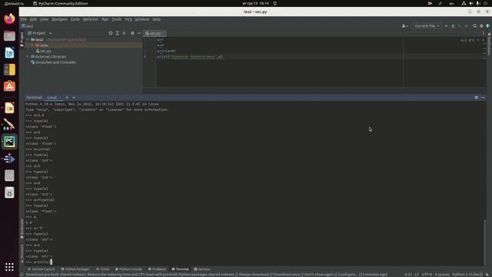The image size is (492, 277).
Task: Open Project panel gear options
Action: click(x=132, y=33)
